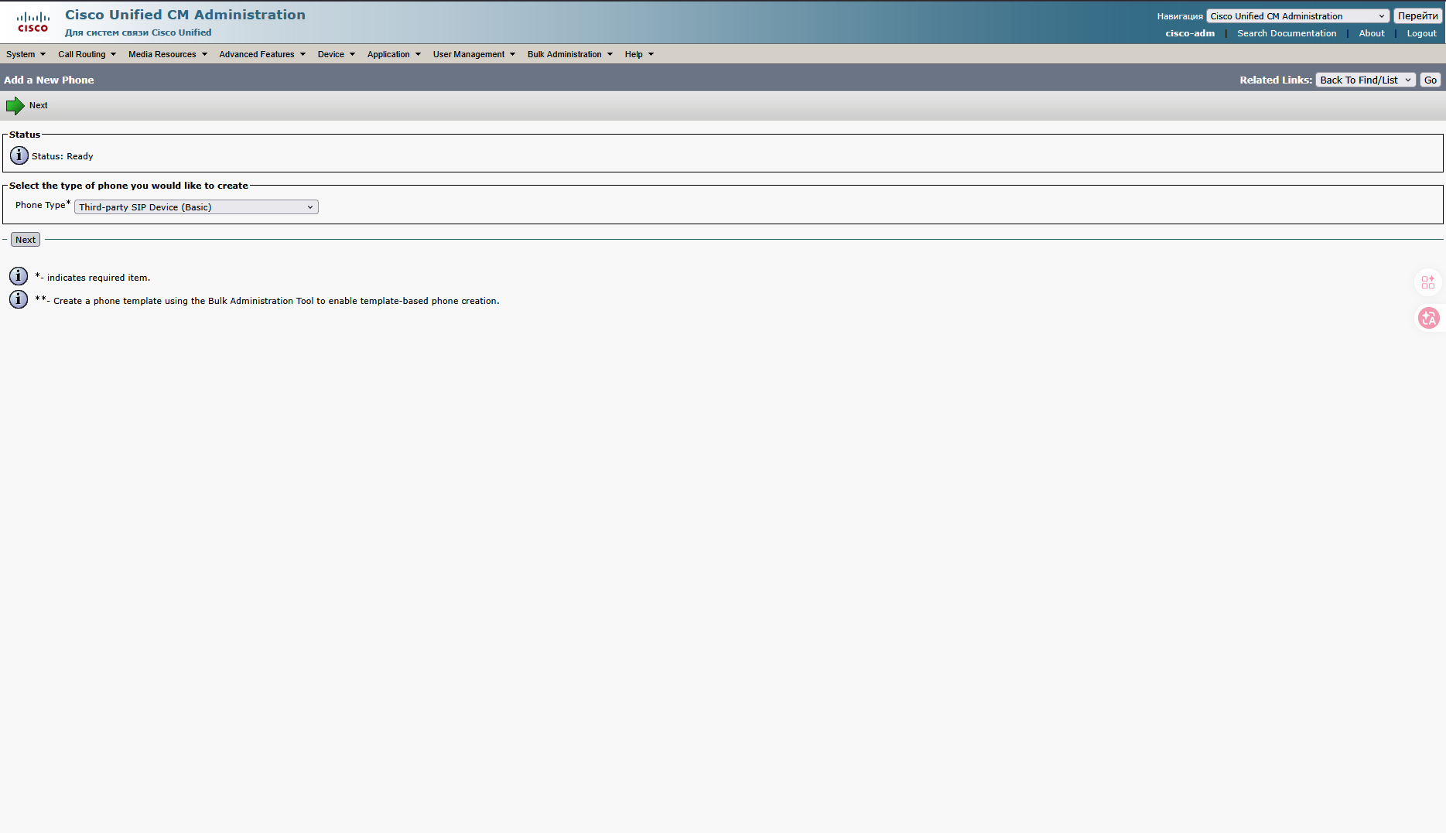Open the Call Routing menu
The image size is (1446, 833).
pos(87,54)
